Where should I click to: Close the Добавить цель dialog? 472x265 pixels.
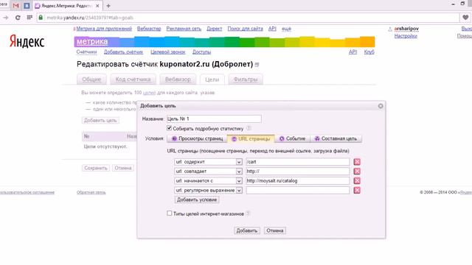(381, 106)
